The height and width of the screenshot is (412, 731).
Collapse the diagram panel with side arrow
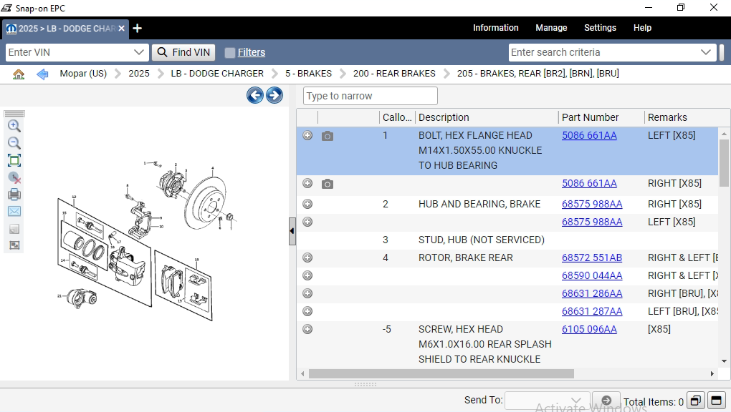(x=292, y=231)
